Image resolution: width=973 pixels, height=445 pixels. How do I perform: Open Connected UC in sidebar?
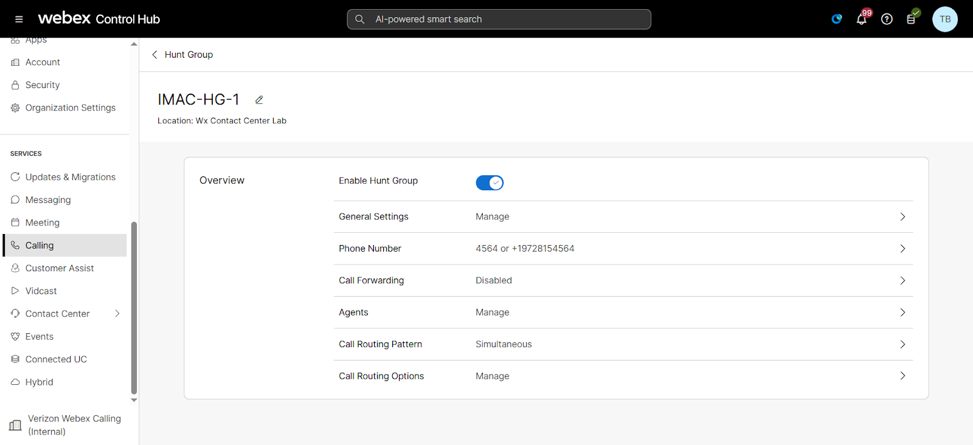coord(64,359)
